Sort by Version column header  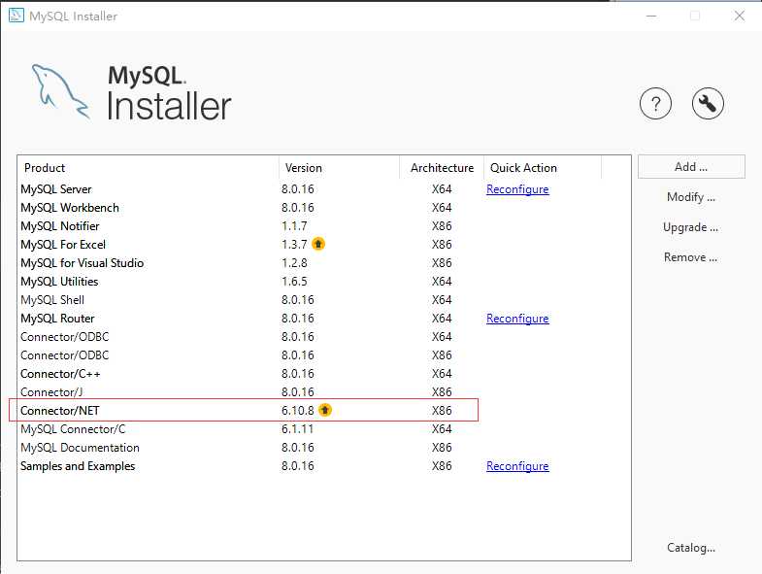(x=339, y=167)
